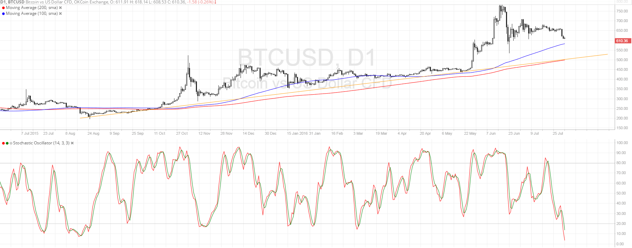
Task: Remove the Moving Average (100, sma) indicator
Action: point(61,13)
